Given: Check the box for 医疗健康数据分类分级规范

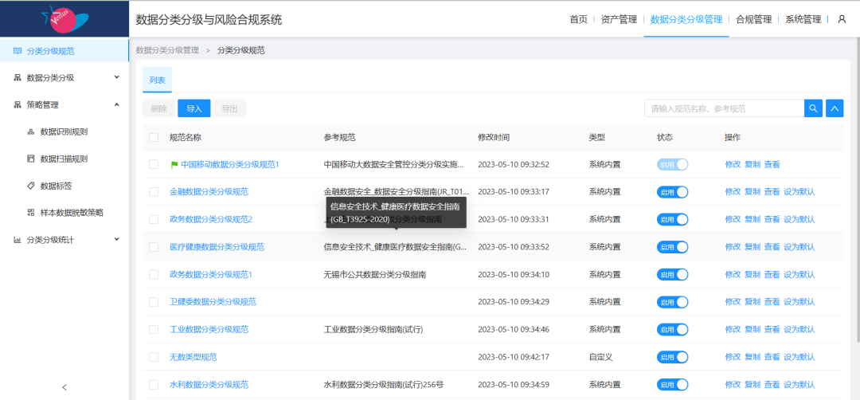Looking at the screenshot, I should 154,247.
